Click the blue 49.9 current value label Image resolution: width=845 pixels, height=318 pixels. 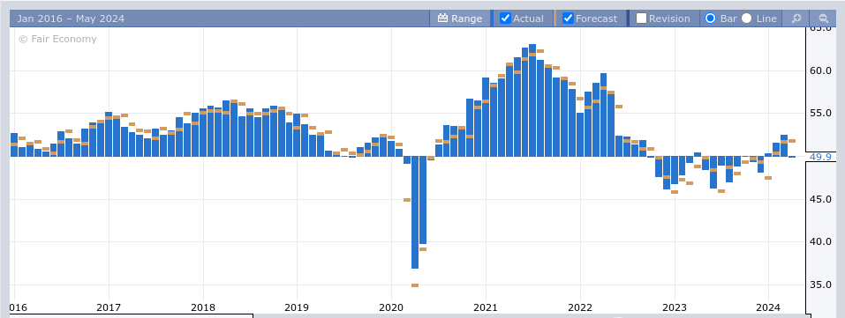tap(820, 157)
